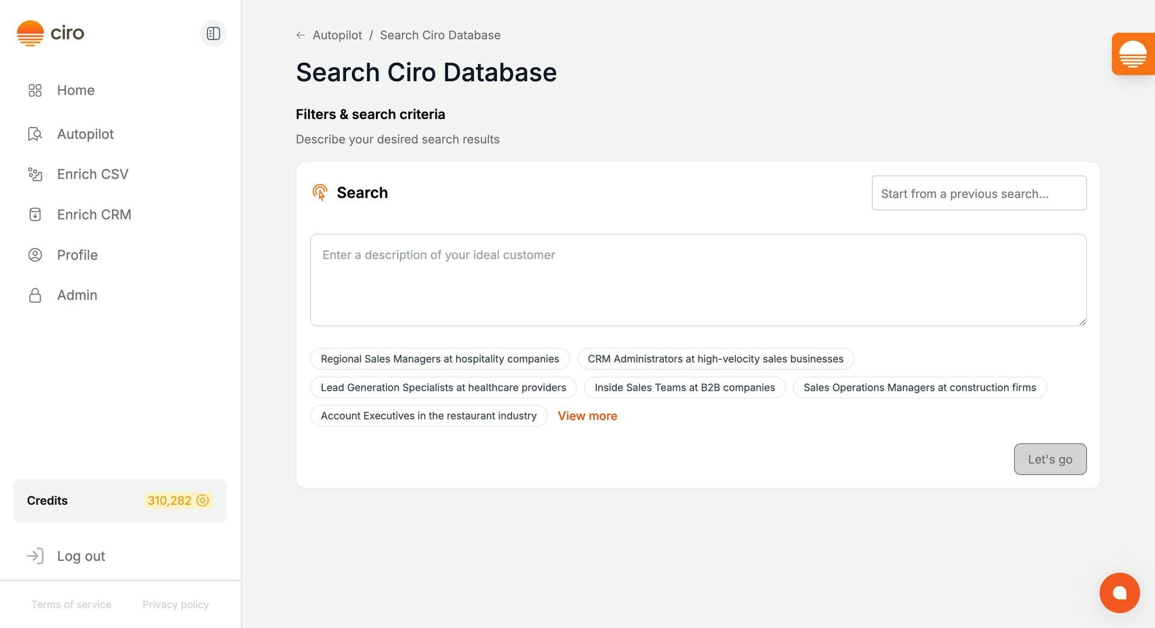Select the Inside Sales Teams suggestion chip
The image size is (1155, 628).
(x=684, y=388)
